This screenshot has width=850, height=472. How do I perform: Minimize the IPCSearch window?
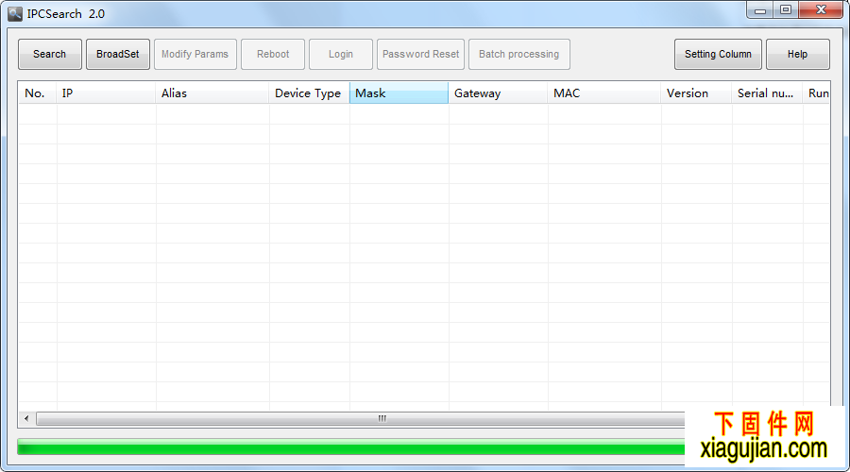click(x=760, y=10)
